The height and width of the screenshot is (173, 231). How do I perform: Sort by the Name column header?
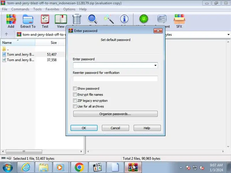click(x=18, y=42)
